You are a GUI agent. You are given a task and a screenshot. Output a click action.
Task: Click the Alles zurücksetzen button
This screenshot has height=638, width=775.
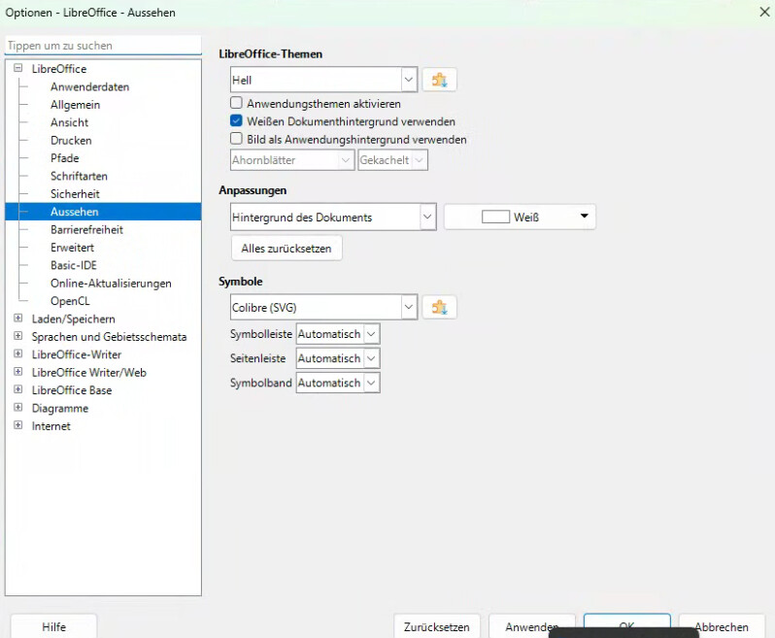click(x=286, y=249)
